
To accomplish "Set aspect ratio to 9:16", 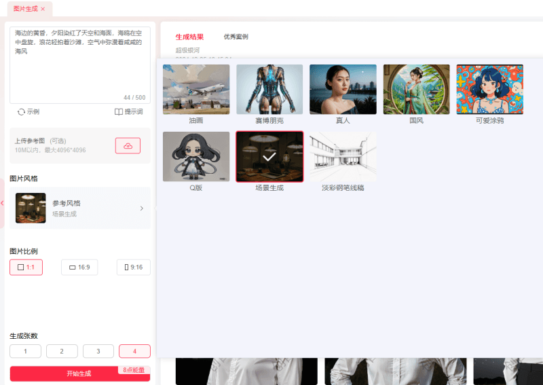I will pos(133,268).
